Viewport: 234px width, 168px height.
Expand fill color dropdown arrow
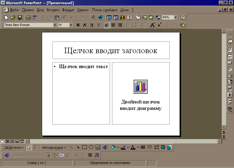point(118,148)
